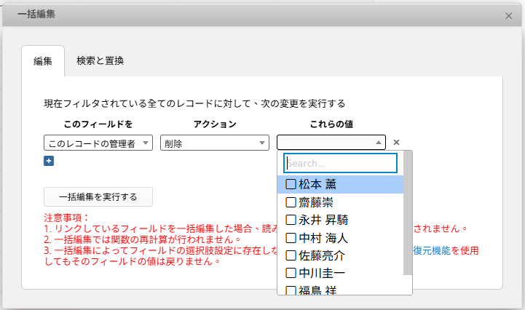This screenshot has width=525, height=310.
Task: Switch to the 検索と置換 tab
Action: pyautogui.click(x=100, y=61)
